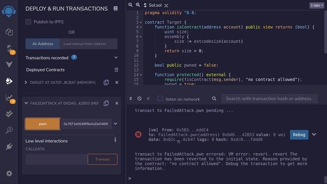Click 'Low level interactions' label
The width and height of the screenshot is (327, 184).
coord(46,141)
